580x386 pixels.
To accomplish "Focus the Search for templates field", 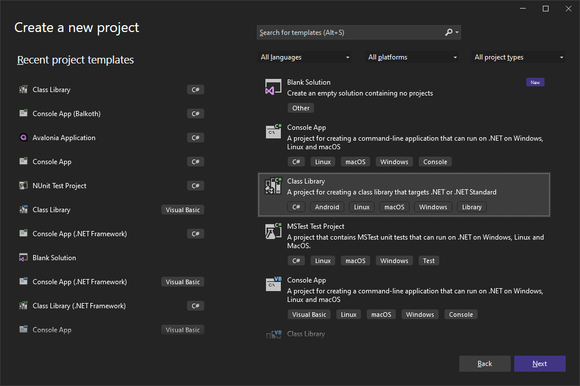I will click(x=349, y=33).
